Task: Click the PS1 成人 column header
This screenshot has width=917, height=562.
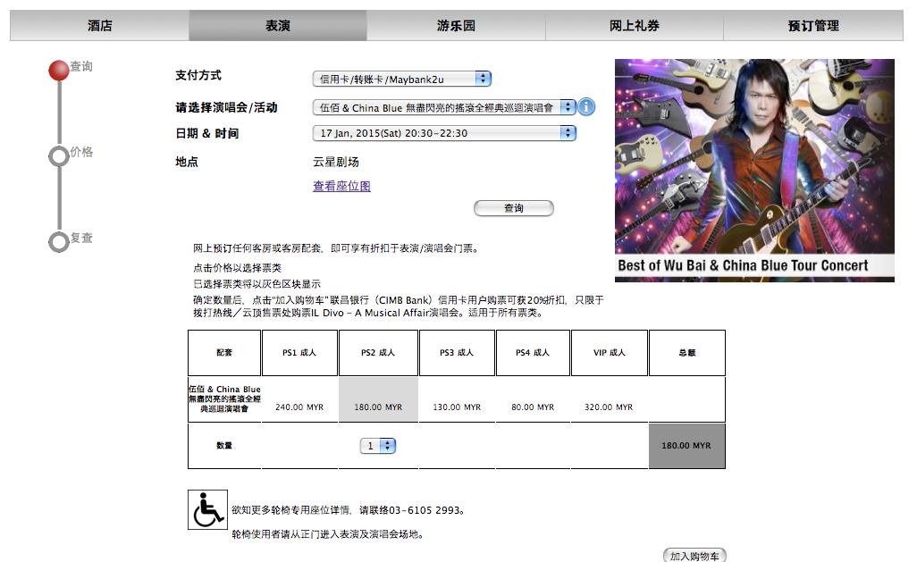Action: click(x=299, y=353)
